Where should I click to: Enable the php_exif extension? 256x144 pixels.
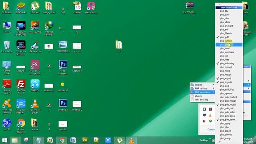click(x=229, y=30)
